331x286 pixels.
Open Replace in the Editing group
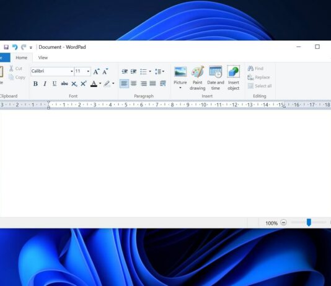pyautogui.click(x=259, y=77)
